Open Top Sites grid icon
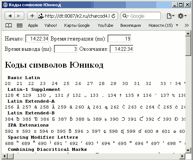The width and height of the screenshot is (193, 160). [19, 25]
